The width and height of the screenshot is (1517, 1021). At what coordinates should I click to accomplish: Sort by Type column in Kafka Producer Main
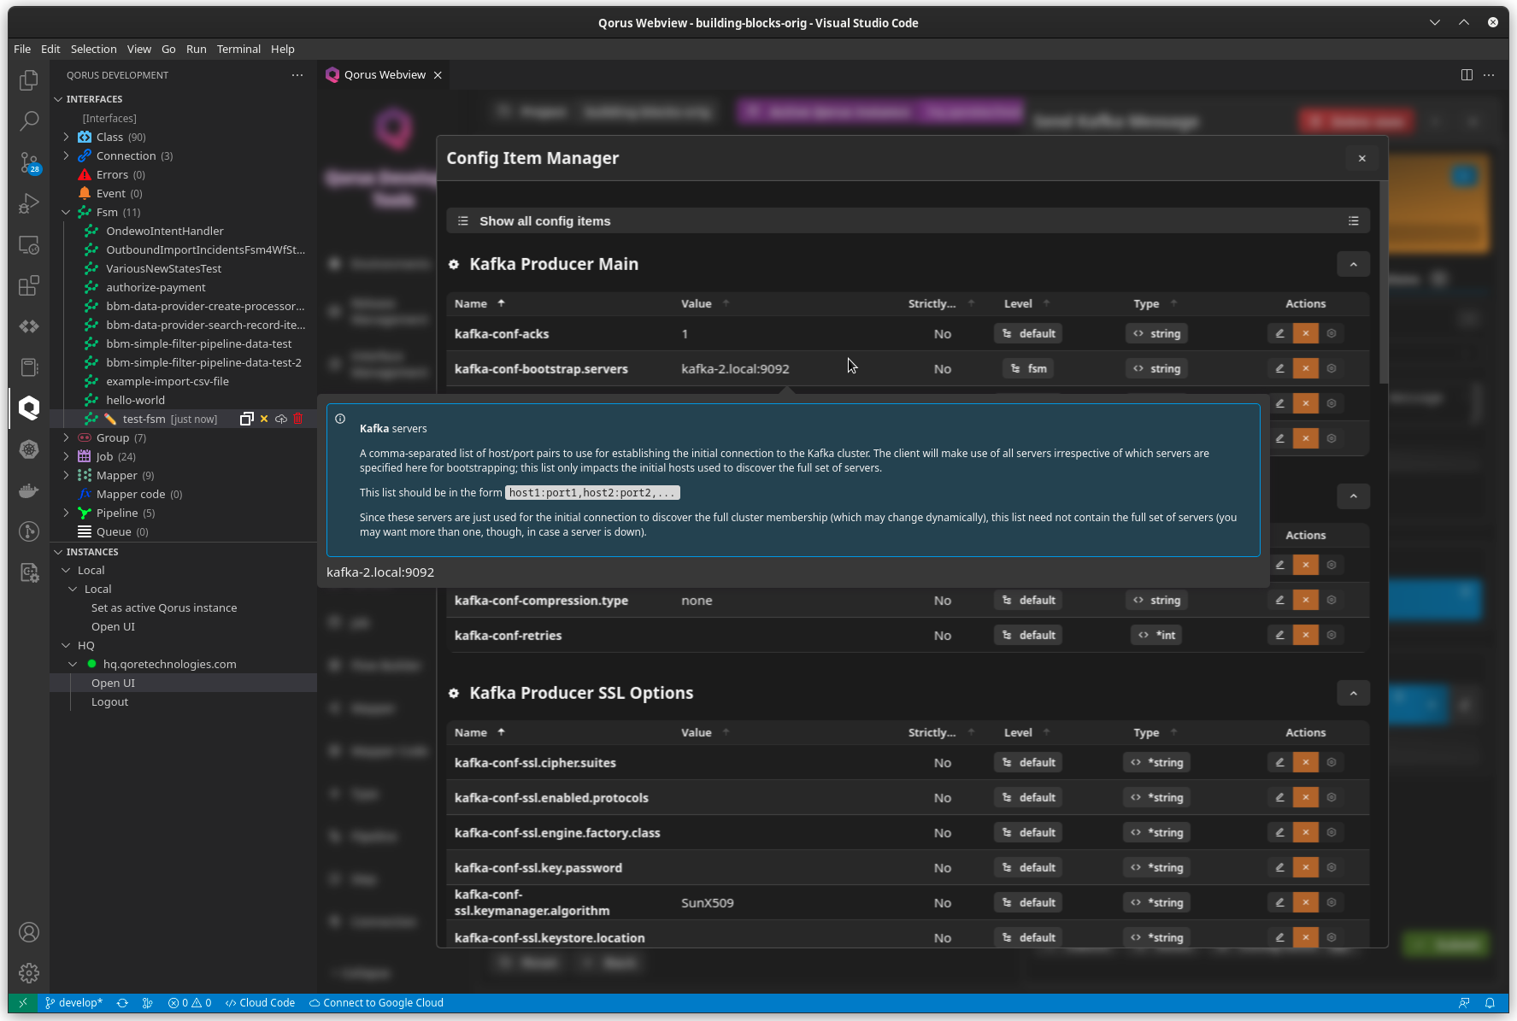point(1155,304)
